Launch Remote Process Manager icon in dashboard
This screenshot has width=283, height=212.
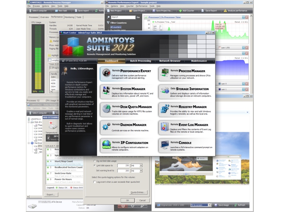[165, 73]
